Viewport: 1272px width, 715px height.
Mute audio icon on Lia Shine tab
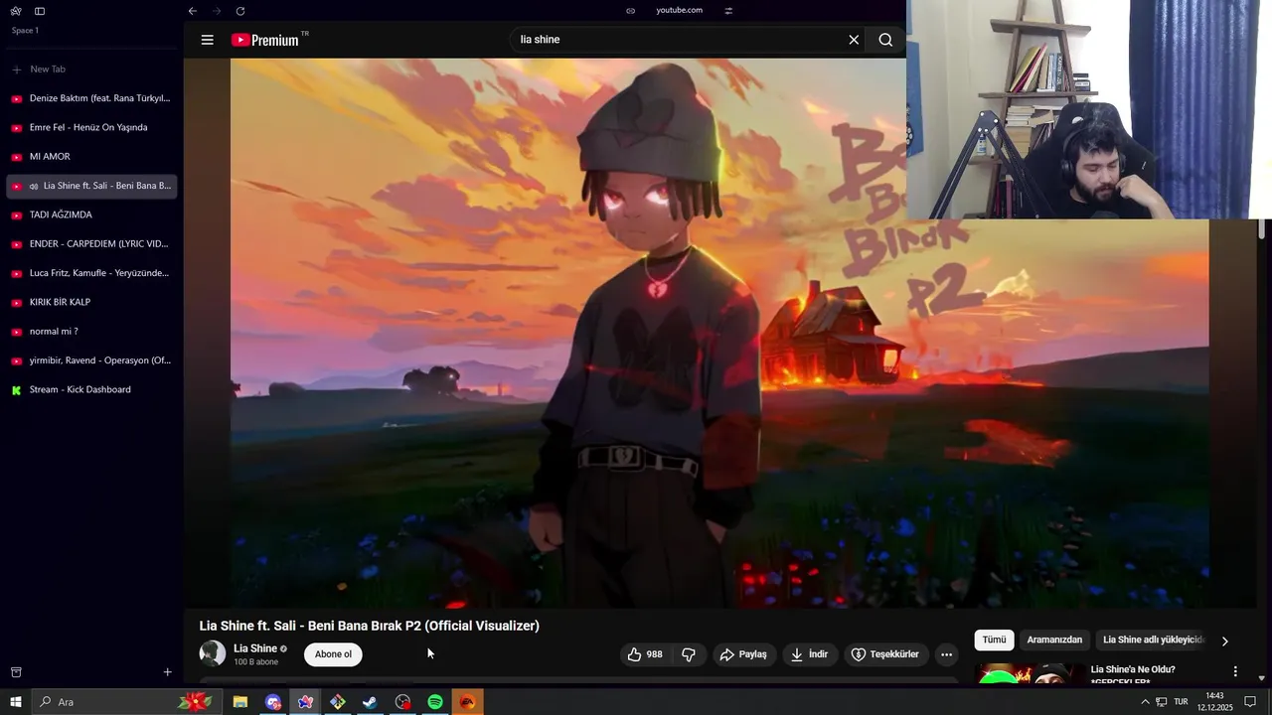pyautogui.click(x=34, y=186)
